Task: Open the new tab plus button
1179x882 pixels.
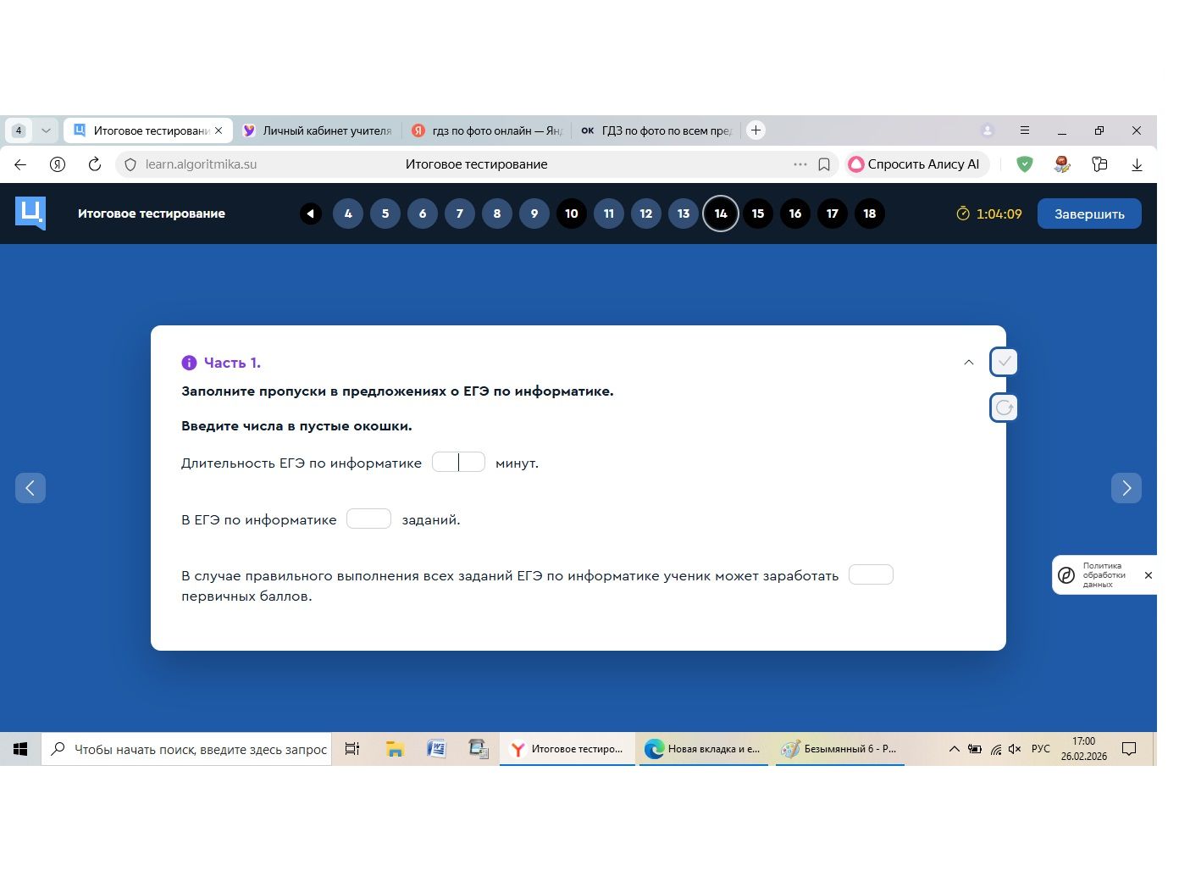Action: pyautogui.click(x=756, y=130)
